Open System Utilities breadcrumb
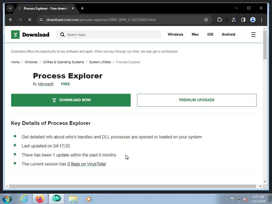The image size is (272, 204). 100,62
